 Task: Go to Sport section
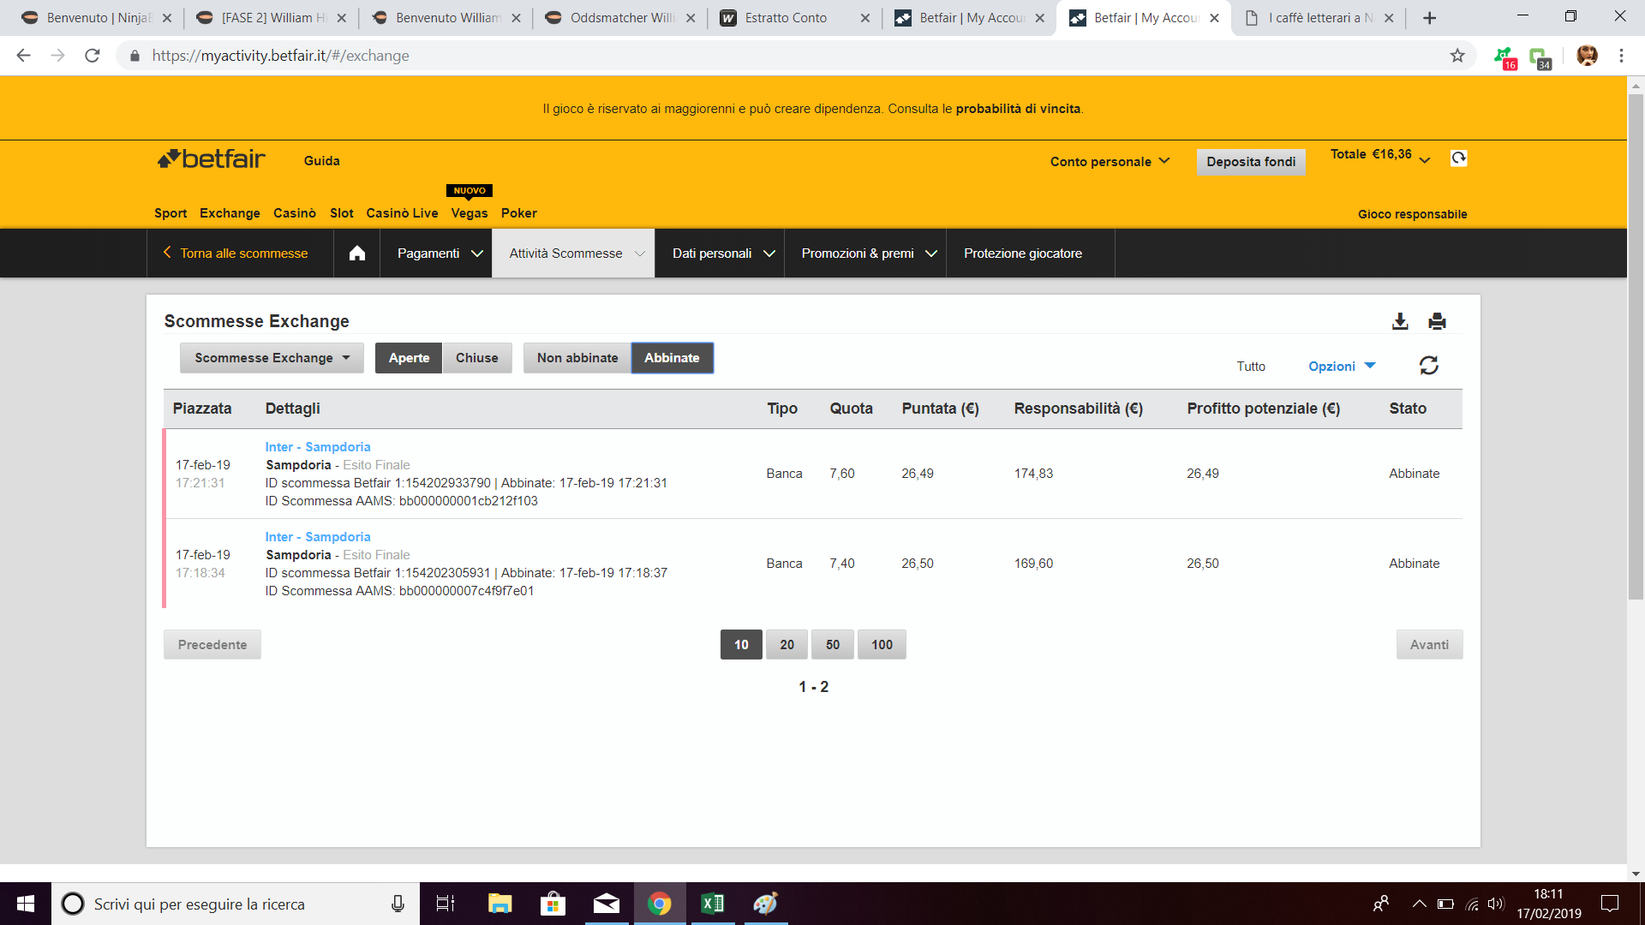tap(170, 213)
